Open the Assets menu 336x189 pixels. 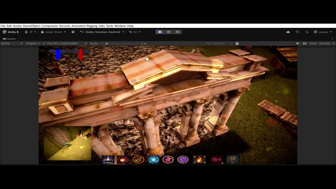coord(17,26)
